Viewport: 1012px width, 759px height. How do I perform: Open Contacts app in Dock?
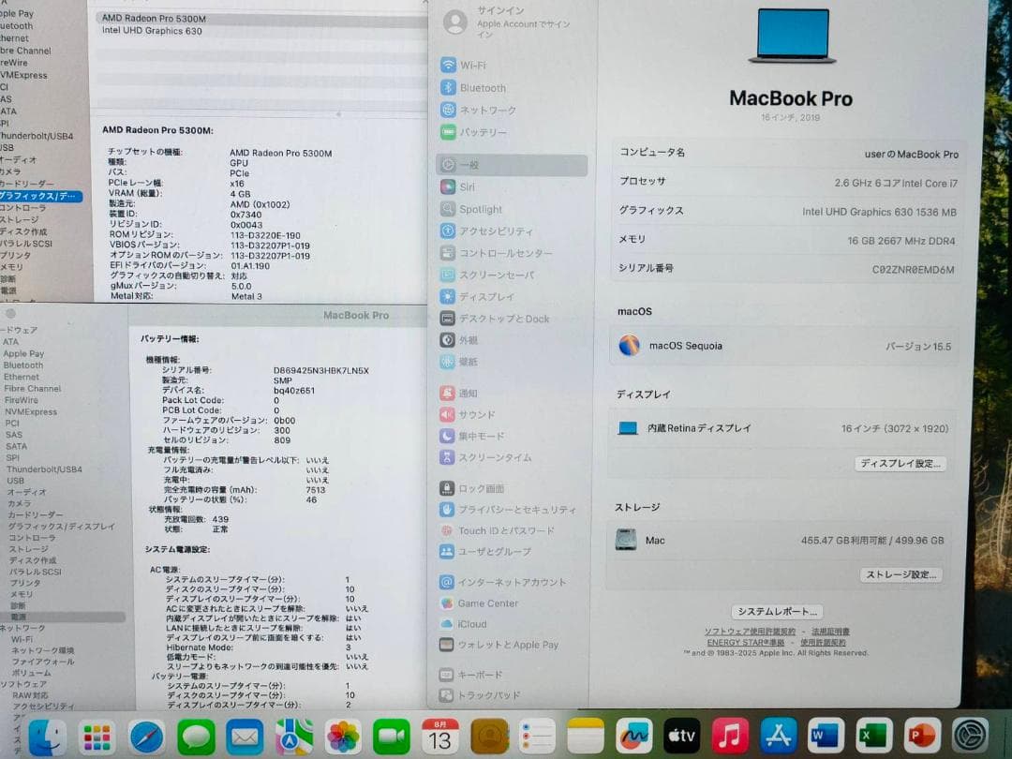click(489, 737)
